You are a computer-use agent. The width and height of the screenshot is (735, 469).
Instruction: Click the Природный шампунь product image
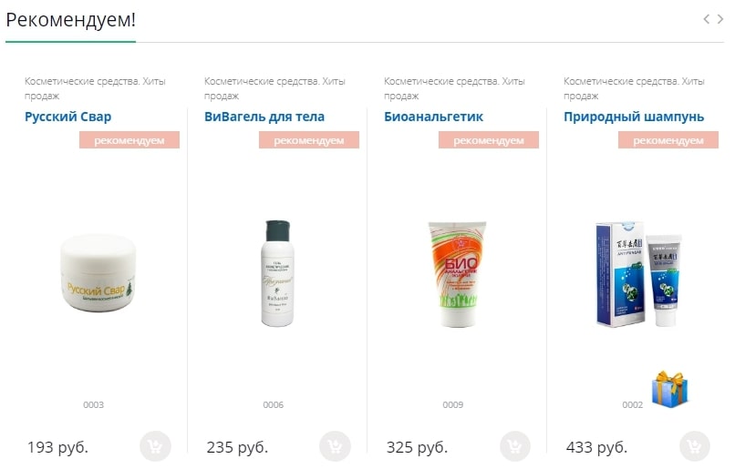click(x=637, y=273)
